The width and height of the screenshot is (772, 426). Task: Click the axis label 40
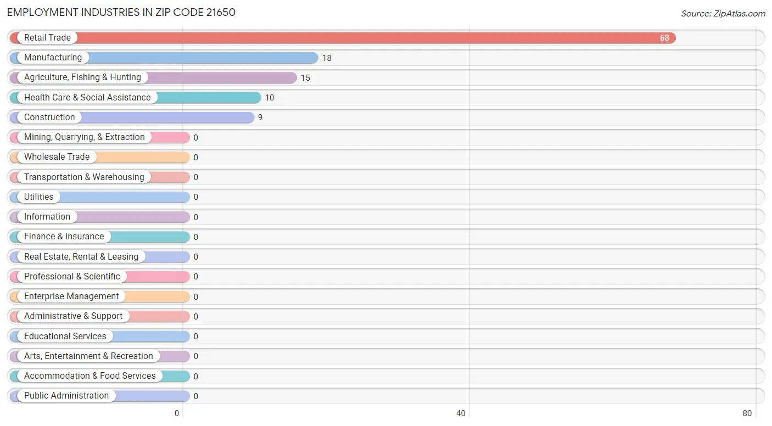[x=461, y=413]
